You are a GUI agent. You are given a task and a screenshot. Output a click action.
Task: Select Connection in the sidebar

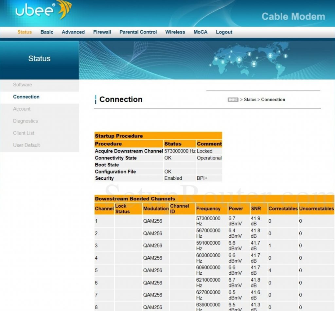[26, 97]
